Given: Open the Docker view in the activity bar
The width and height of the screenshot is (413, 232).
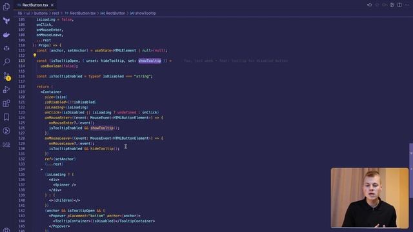Looking at the screenshot, I should click(6, 35).
